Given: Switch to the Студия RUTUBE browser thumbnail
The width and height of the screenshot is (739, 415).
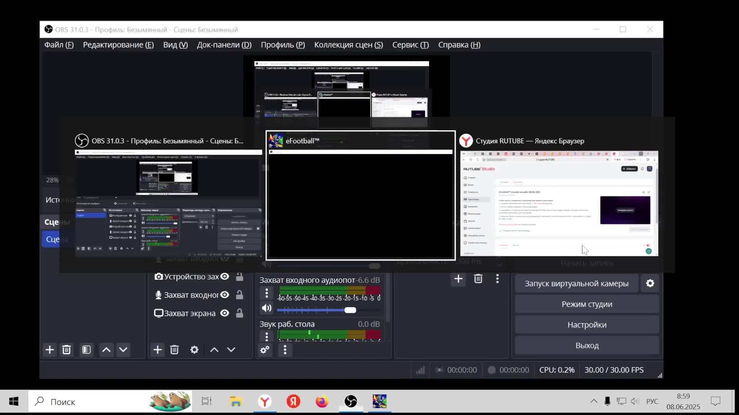Looking at the screenshot, I should point(559,196).
